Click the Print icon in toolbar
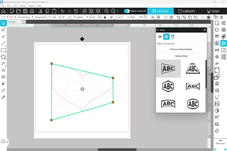The width and height of the screenshot is (227, 151). 32,11
